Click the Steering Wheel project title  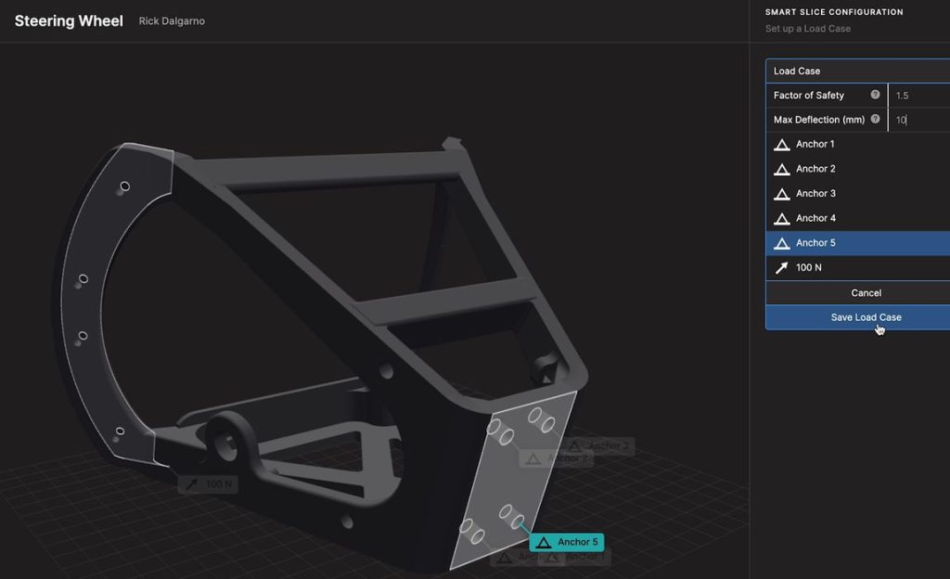point(69,21)
